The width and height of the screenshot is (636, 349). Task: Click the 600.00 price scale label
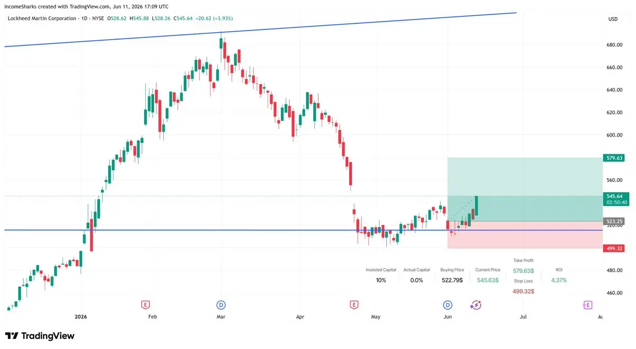[614, 136]
